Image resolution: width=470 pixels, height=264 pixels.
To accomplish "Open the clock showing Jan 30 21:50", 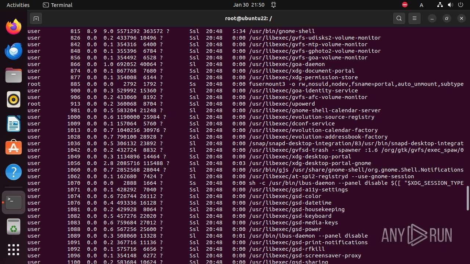I will click(249, 5).
